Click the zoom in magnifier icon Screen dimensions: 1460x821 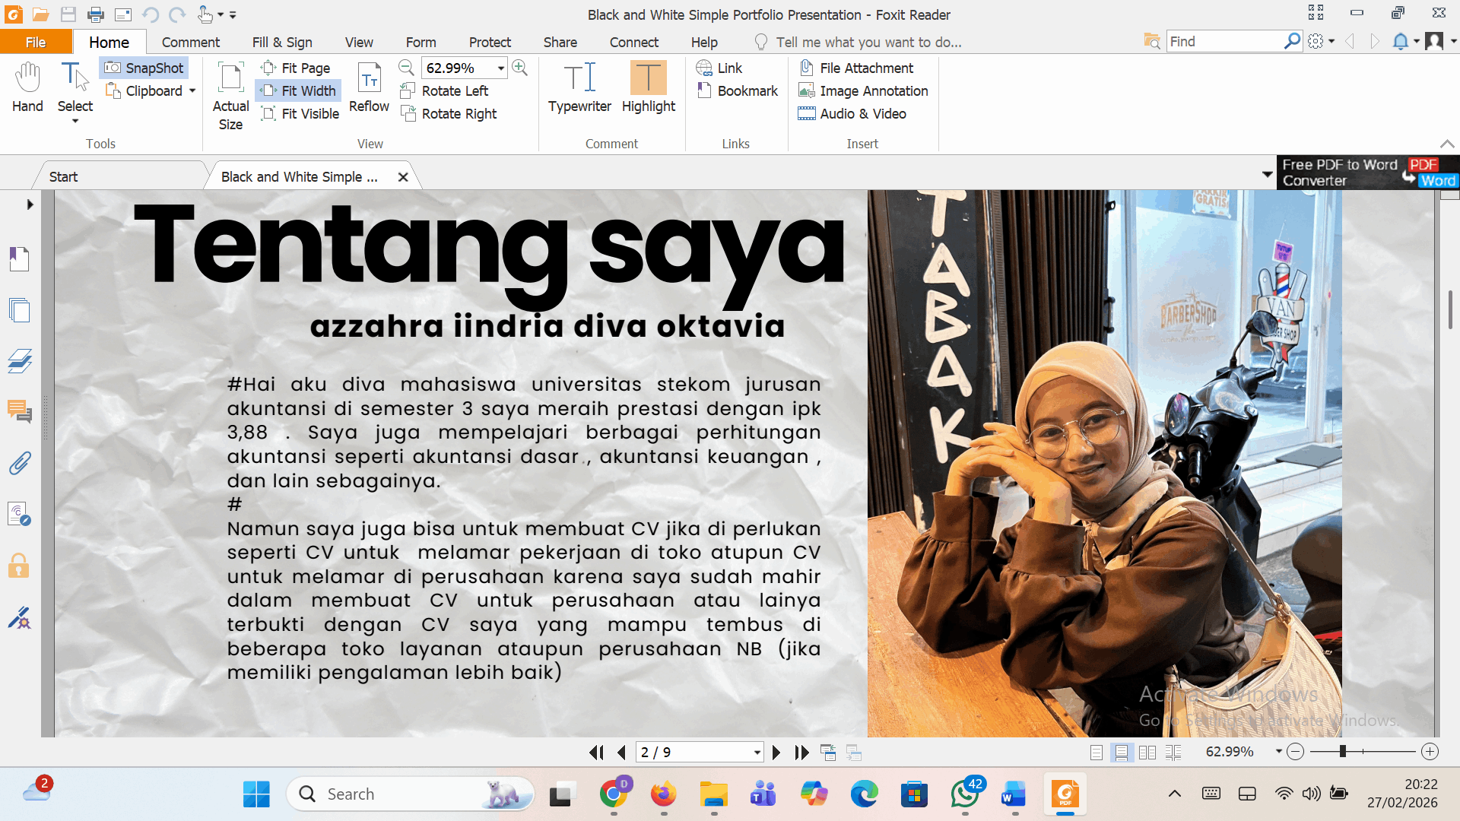520,68
